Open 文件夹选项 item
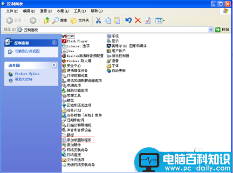 73,160
